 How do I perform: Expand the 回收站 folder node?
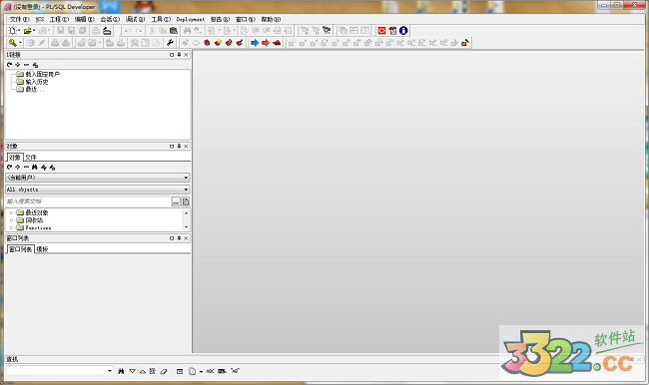(x=11, y=220)
